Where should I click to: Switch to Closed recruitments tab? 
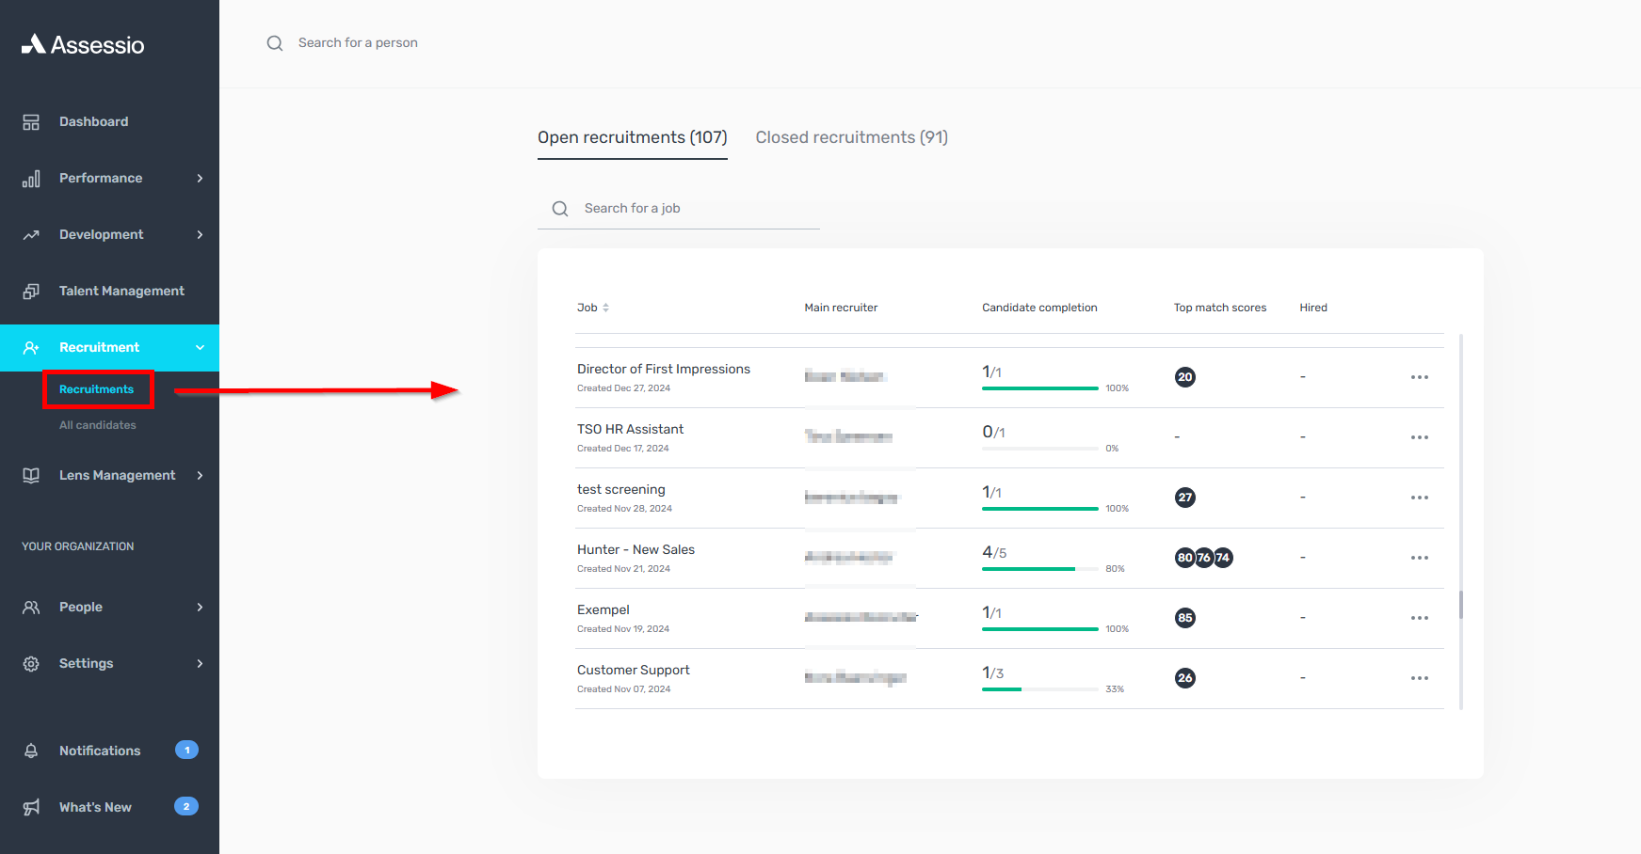(x=851, y=137)
